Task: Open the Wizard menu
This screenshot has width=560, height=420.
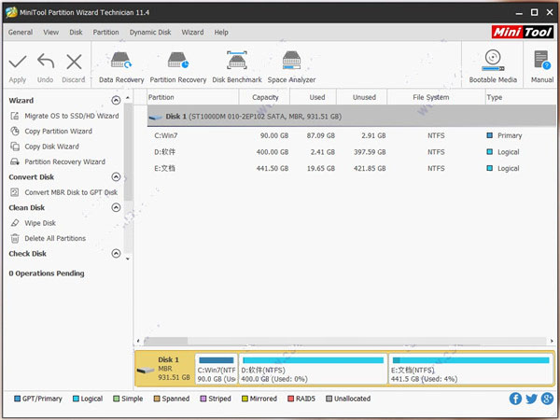Action: (192, 32)
